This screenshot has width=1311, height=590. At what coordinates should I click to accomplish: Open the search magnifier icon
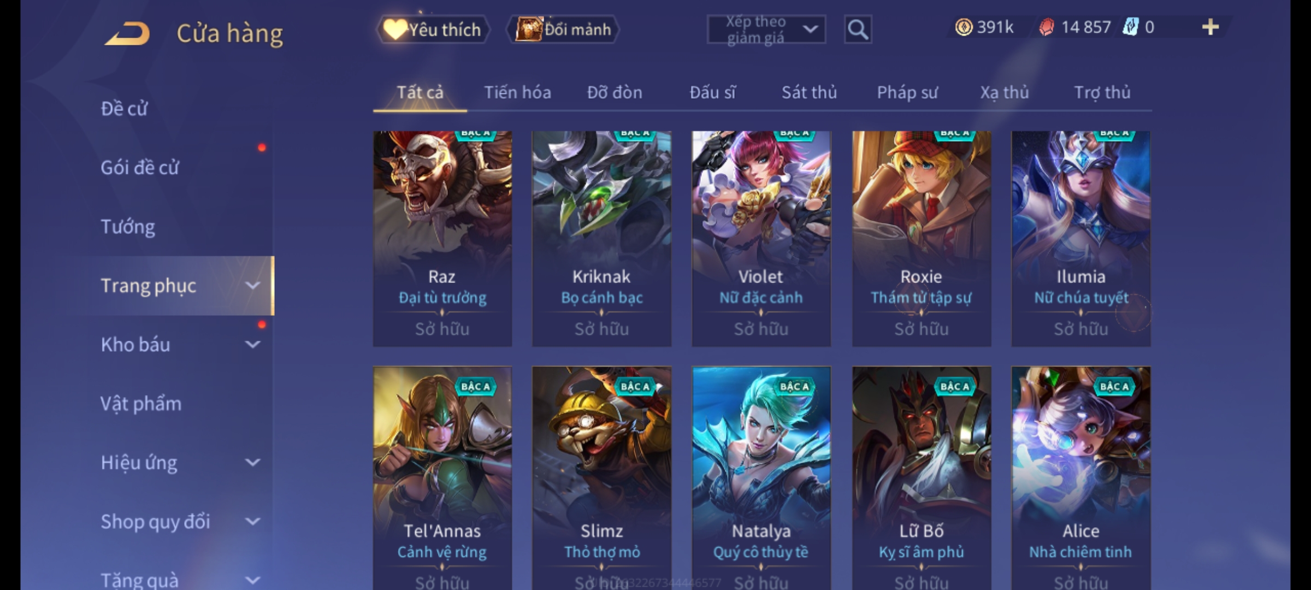tap(858, 29)
